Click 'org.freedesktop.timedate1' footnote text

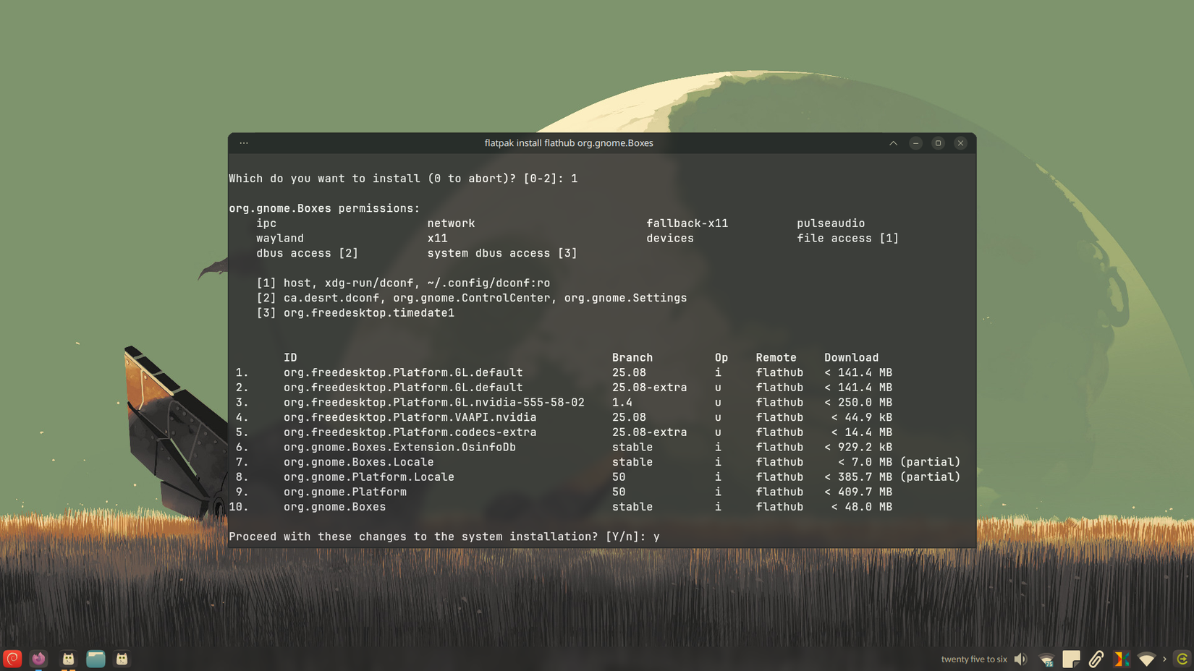[x=369, y=313]
